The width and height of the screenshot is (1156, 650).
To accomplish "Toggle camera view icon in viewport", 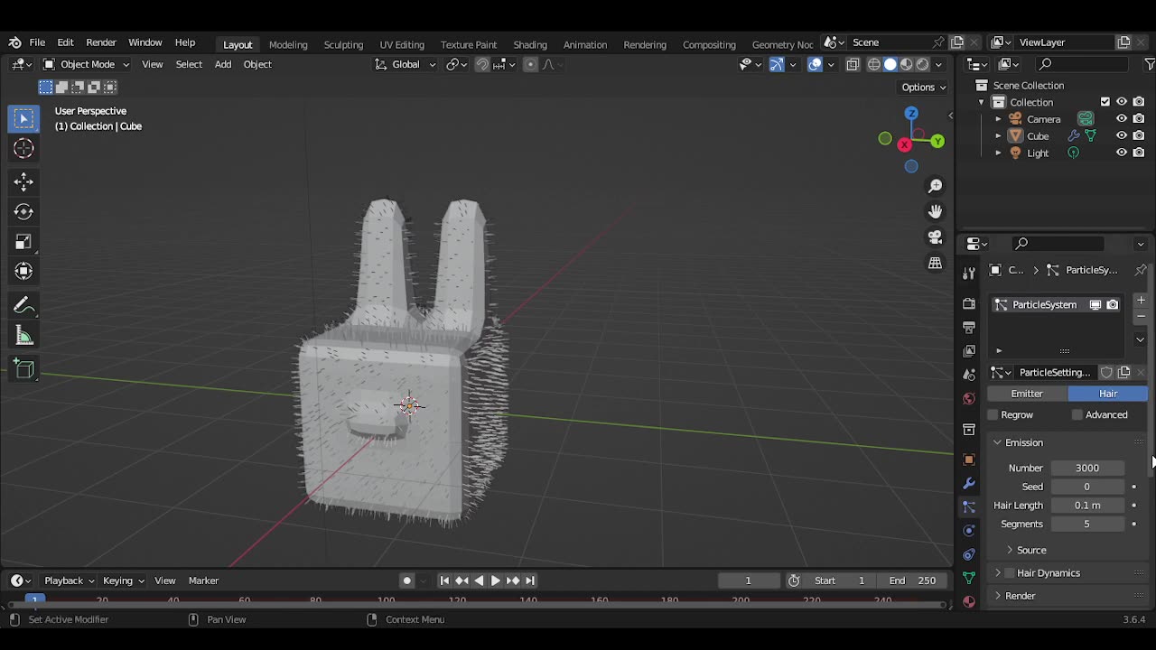I will (935, 237).
